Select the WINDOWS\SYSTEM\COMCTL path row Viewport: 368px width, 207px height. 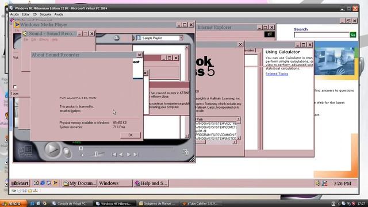[216, 127]
